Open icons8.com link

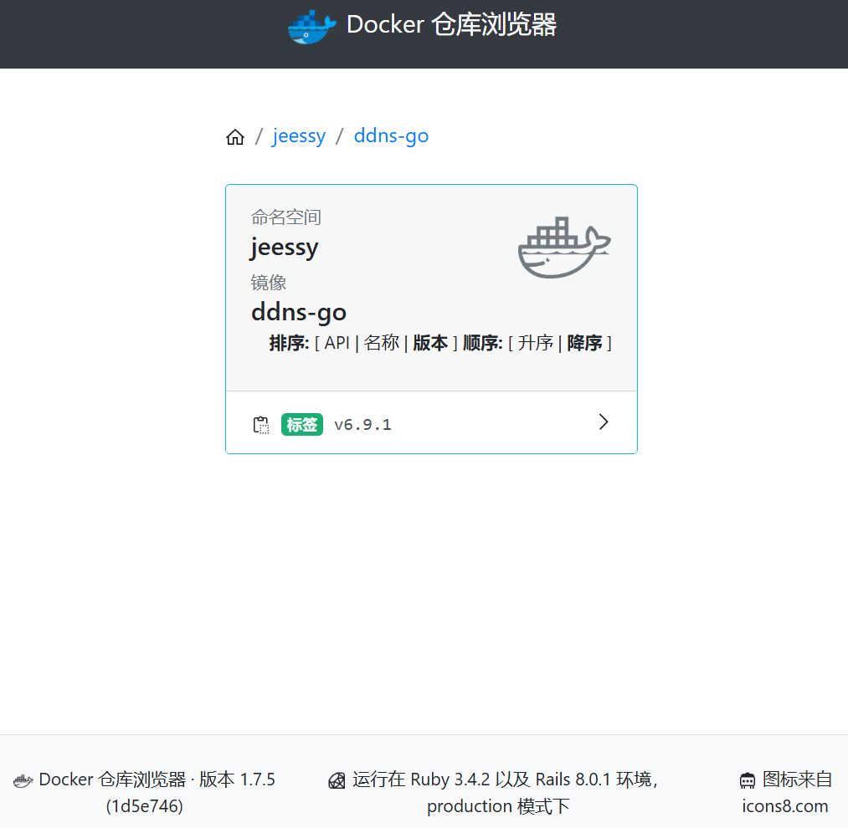[x=784, y=806]
